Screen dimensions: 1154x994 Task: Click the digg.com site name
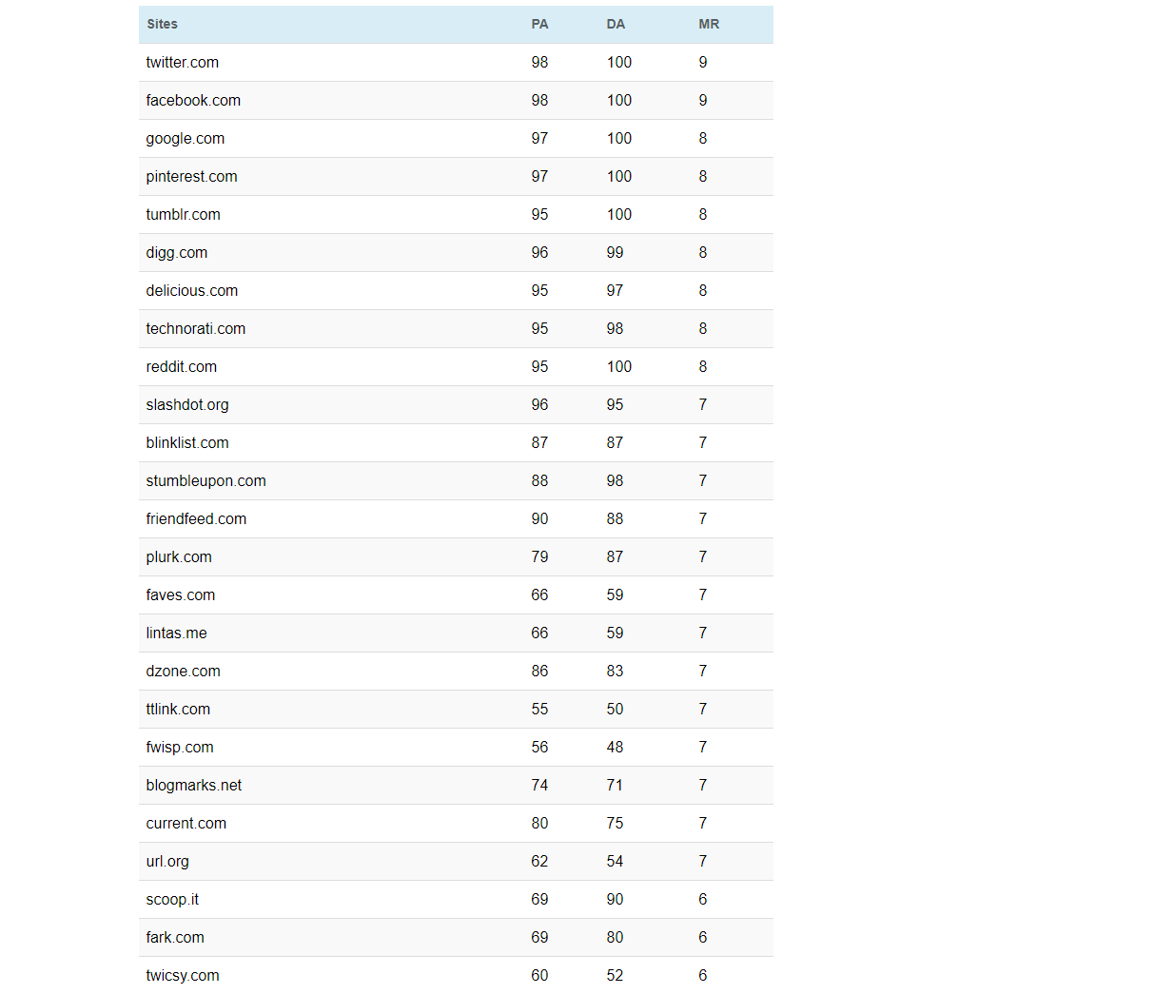pyautogui.click(x=176, y=252)
